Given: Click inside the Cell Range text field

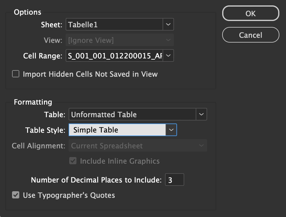Looking at the screenshot, I should click(114, 56).
